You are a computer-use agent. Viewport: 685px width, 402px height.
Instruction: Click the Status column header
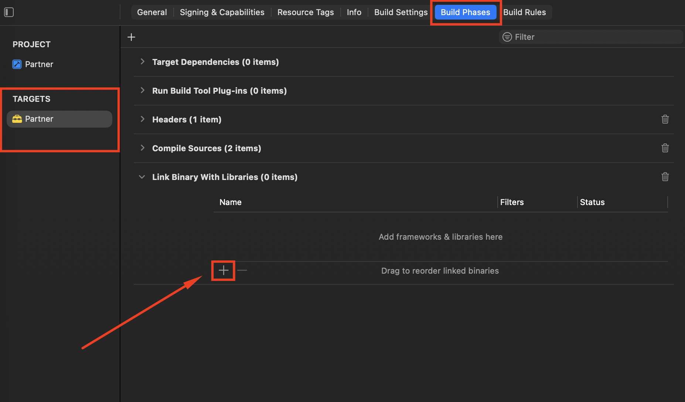coord(592,202)
